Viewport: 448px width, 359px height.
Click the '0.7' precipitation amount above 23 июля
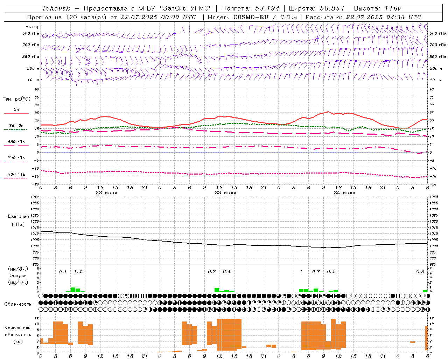pyautogui.click(x=212, y=272)
